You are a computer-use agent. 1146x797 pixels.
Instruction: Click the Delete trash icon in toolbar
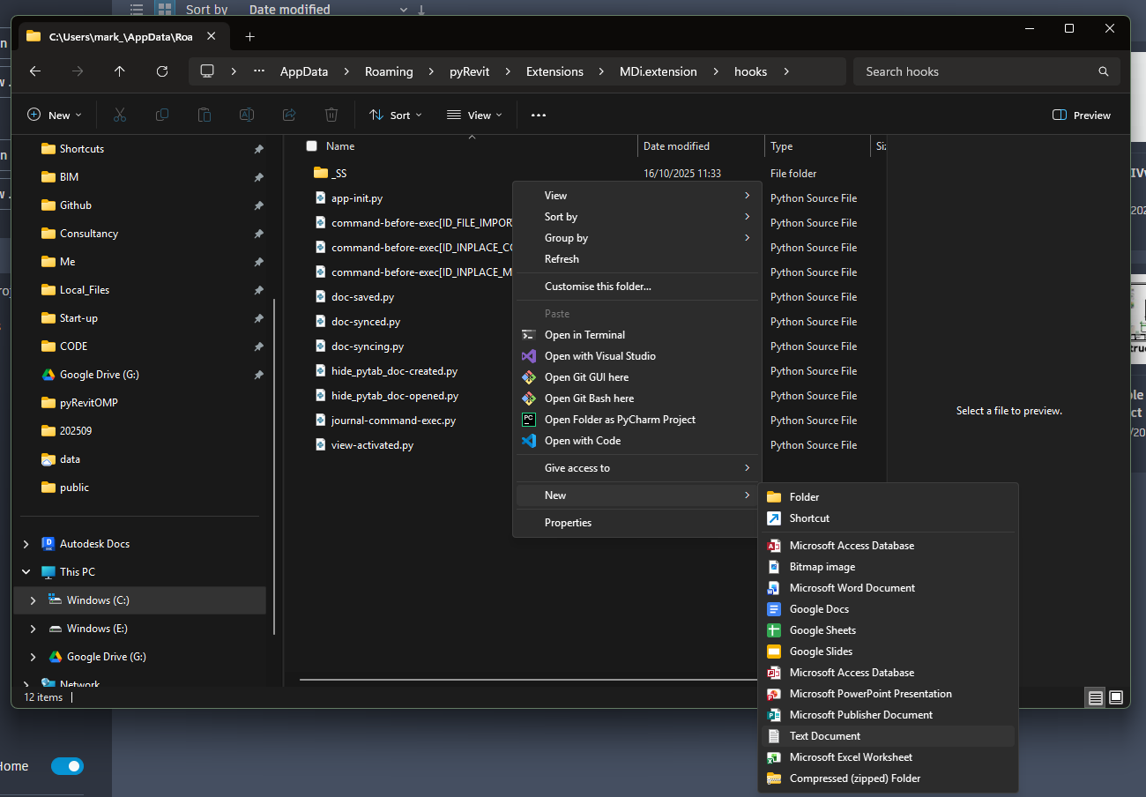pos(331,115)
